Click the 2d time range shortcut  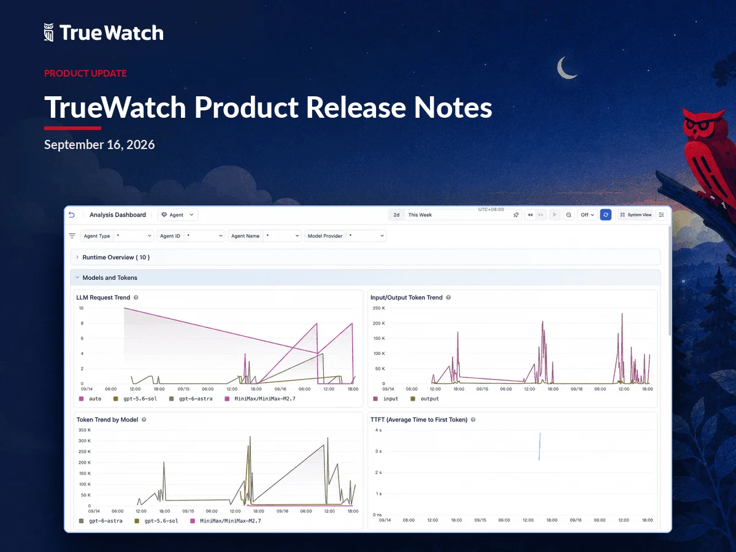(397, 215)
